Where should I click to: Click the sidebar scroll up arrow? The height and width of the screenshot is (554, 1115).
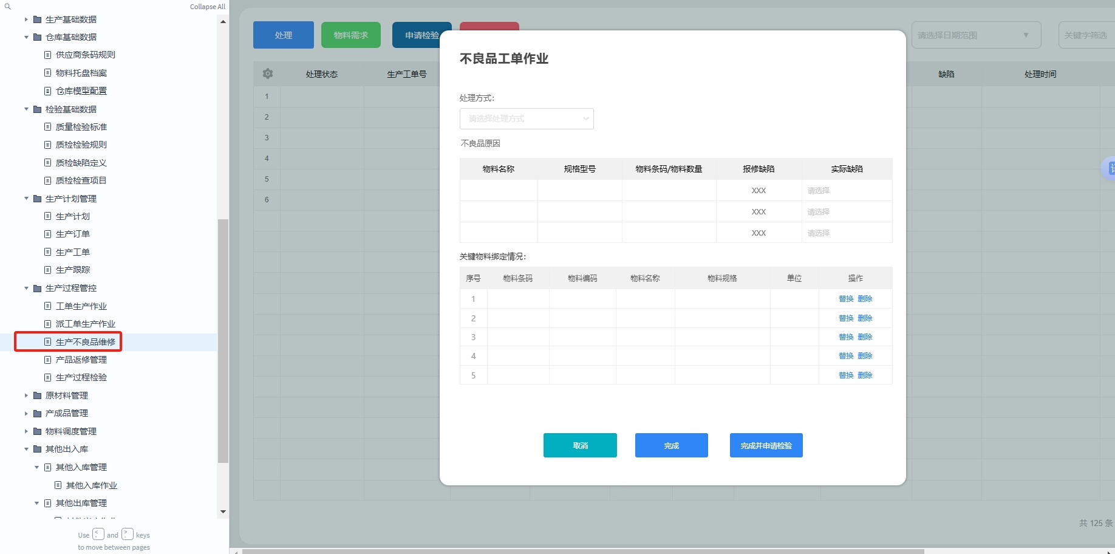tap(223, 21)
